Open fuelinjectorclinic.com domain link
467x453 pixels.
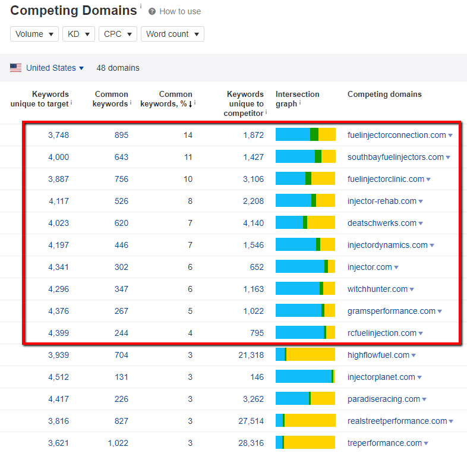pos(386,179)
